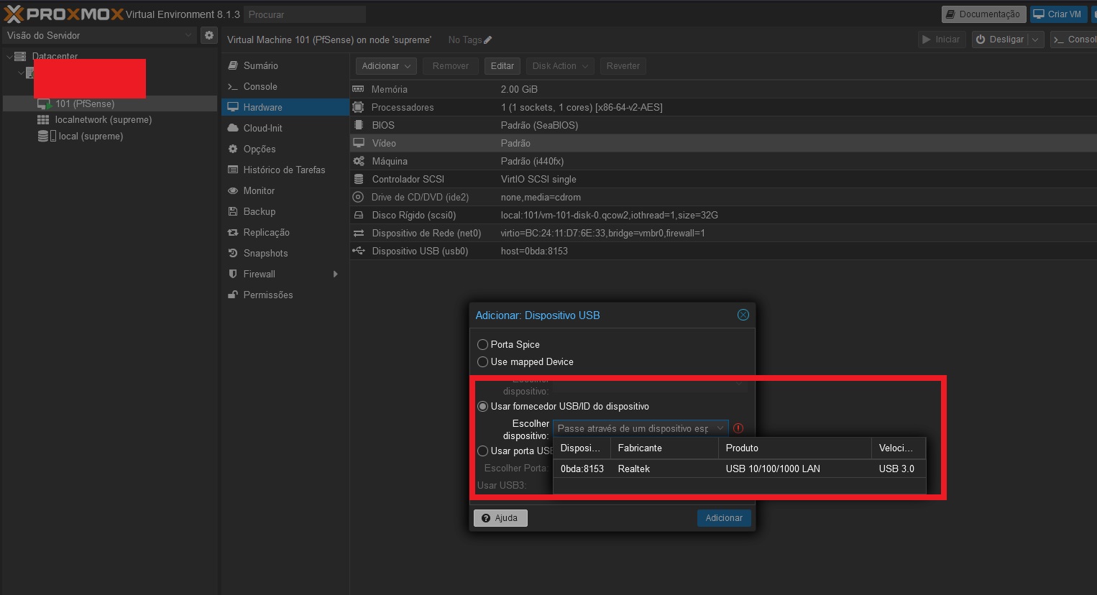Click the CD/DVD drive disc icon
The height and width of the screenshot is (595, 1097).
coord(358,197)
